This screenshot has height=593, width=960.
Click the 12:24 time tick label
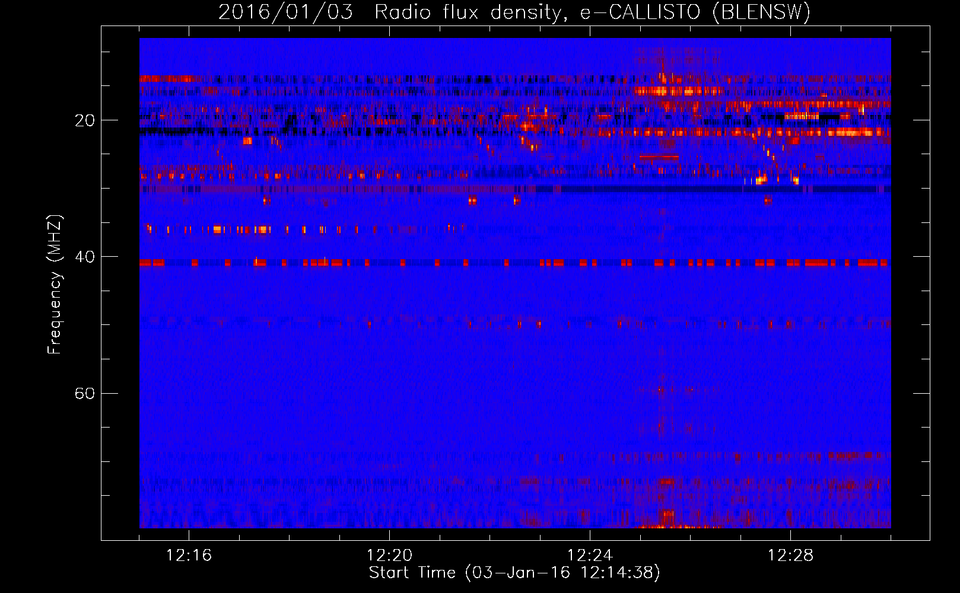click(590, 556)
